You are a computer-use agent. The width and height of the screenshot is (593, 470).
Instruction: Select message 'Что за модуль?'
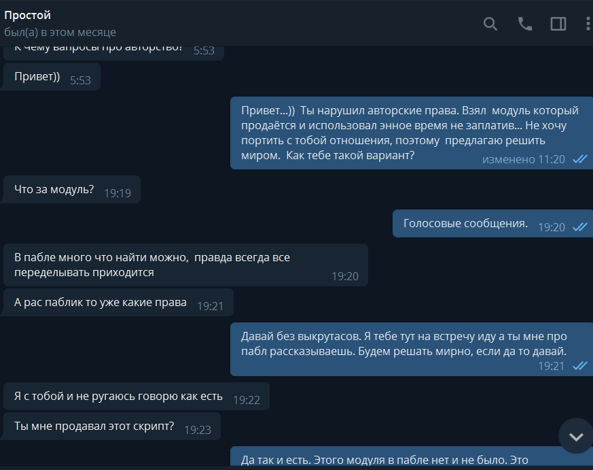[72, 189]
